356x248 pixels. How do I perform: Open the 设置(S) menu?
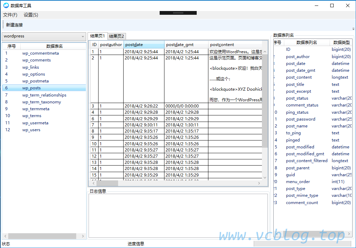coord(31,15)
